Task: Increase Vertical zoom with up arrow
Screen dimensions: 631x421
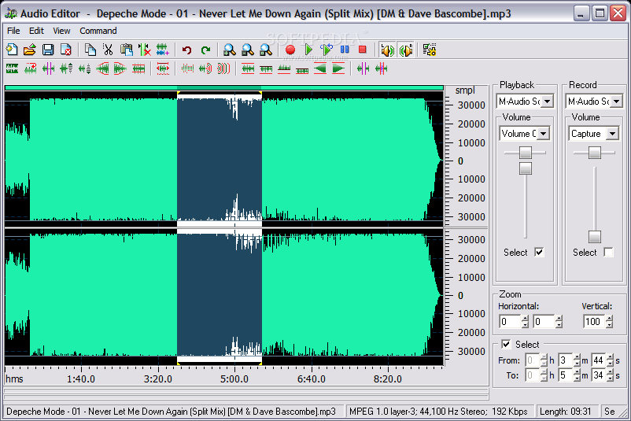Action: (609, 319)
